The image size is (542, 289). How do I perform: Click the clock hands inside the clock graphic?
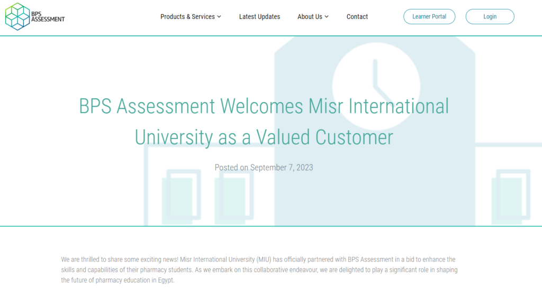pos(382,80)
